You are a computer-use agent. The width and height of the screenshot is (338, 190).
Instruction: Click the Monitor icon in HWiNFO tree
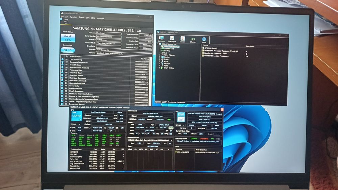coord(163,57)
